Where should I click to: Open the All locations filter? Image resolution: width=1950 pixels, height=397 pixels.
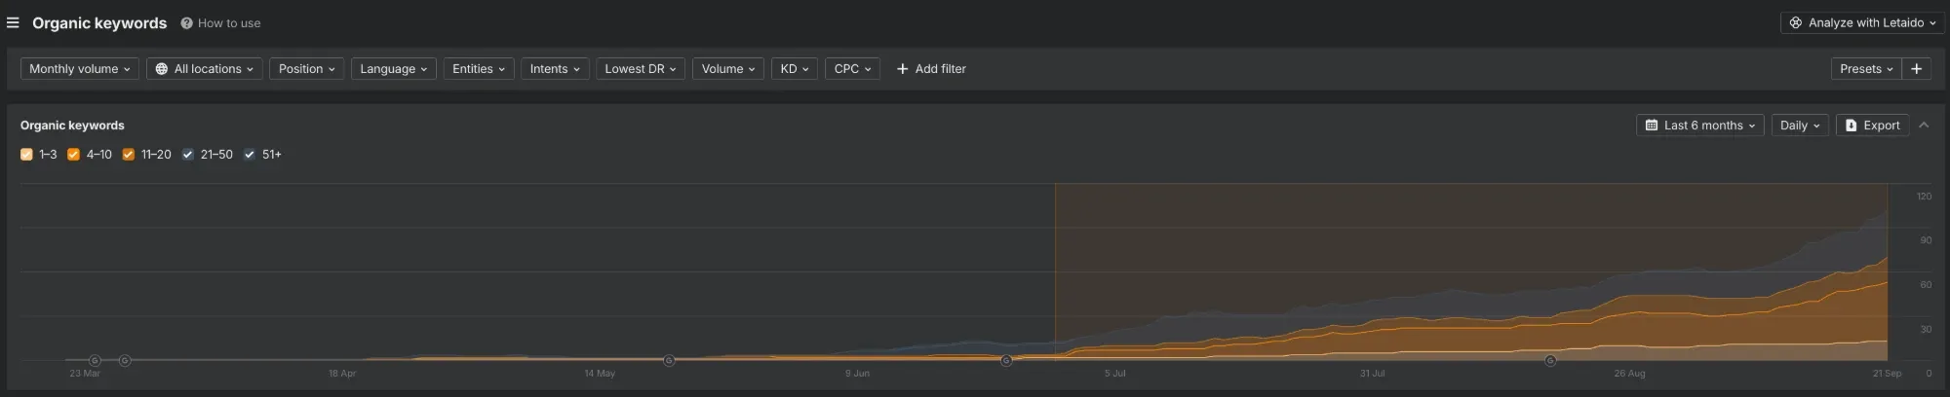(x=205, y=69)
